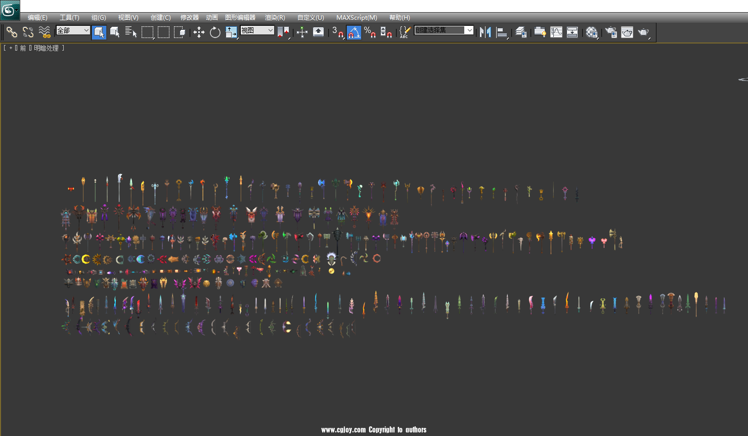The height and width of the screenshot is (436, 748).
Task: Open the 工具(T) menu
Action: (69, 18)
